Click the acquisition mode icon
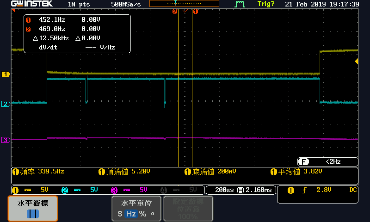This screenshot has width=370, height=222. pyautogui.click(x=240, y=4)
